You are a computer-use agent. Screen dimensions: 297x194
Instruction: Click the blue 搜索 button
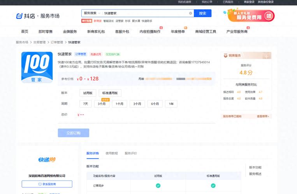(x=202, y=13)
